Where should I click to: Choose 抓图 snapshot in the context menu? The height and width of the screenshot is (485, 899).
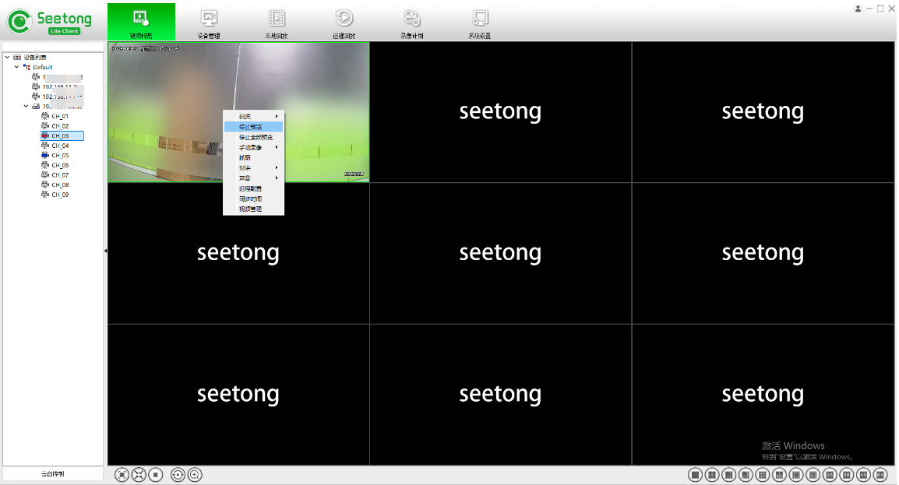(245, 157)
